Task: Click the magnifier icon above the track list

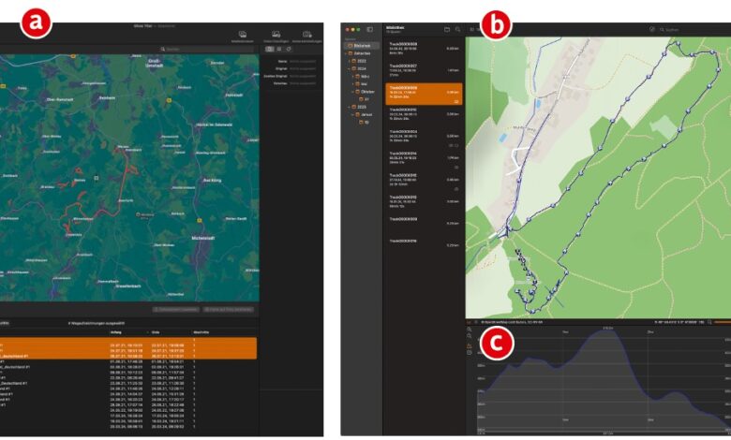Action: [x=457, y=29]
